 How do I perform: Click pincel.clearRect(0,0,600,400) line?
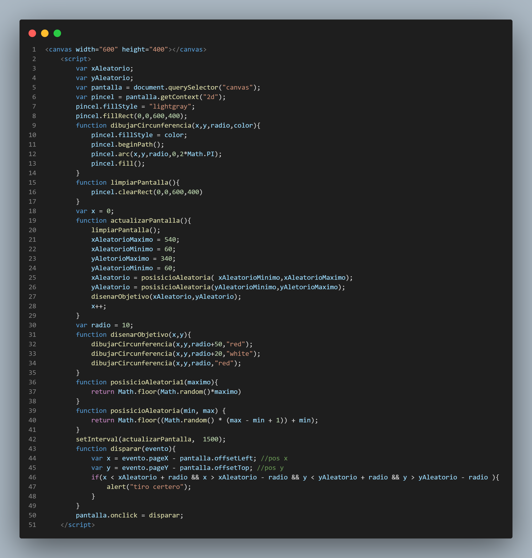147,192
